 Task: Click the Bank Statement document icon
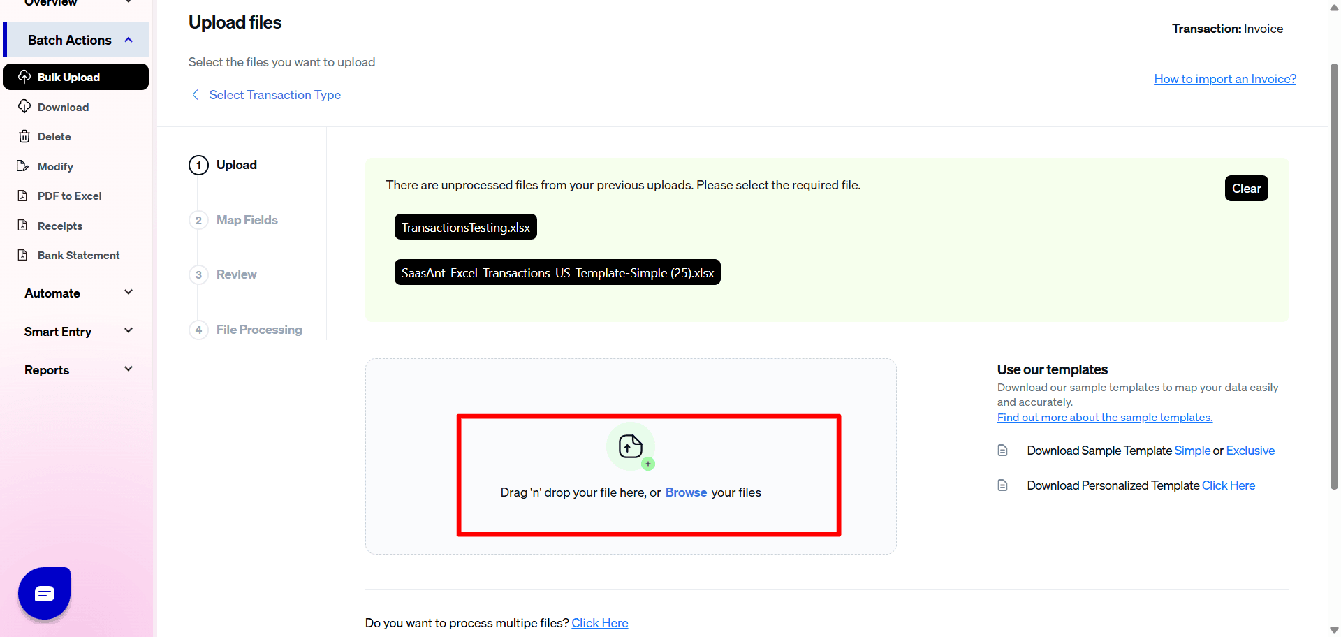(23, 255)
